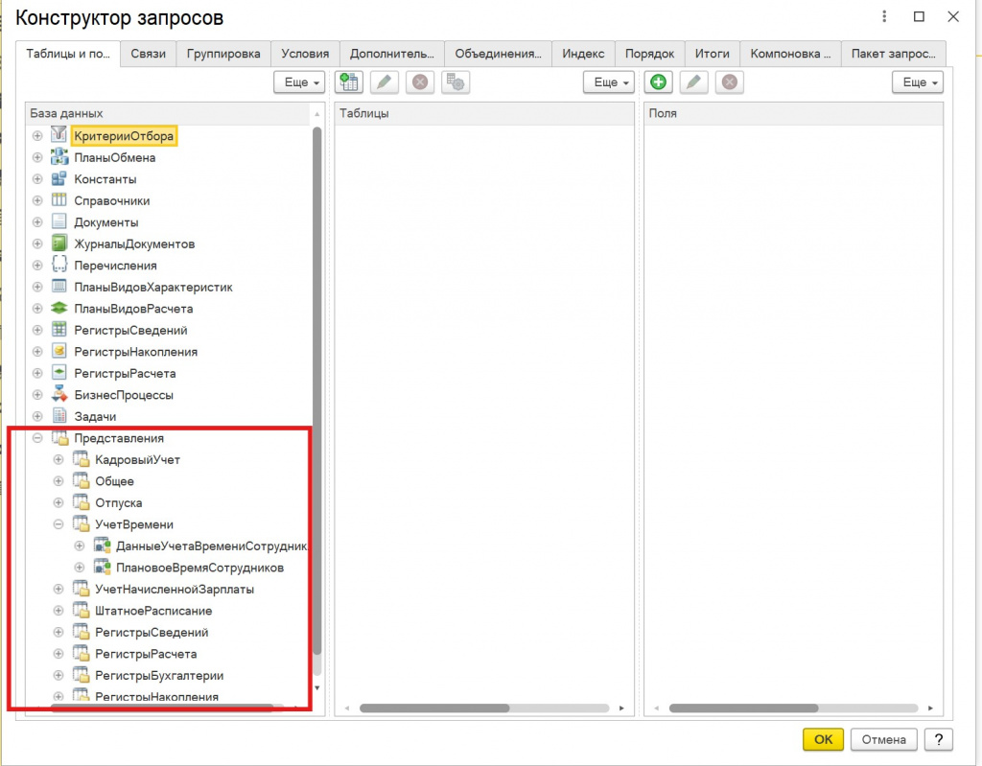The image size is (982, 766).
Task: Expand the Документы tree node
Action: pyautogui.click(x=37, y=221)
